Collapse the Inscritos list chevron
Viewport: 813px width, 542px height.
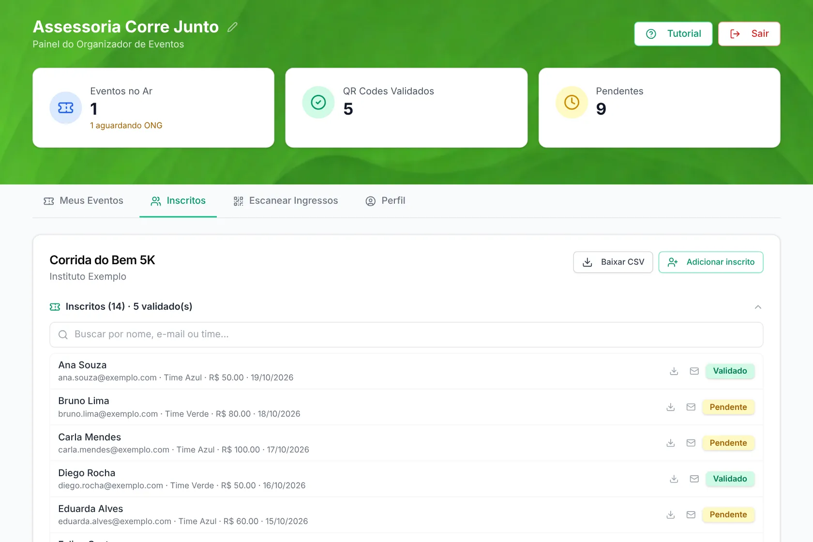[x=758, y=307]
